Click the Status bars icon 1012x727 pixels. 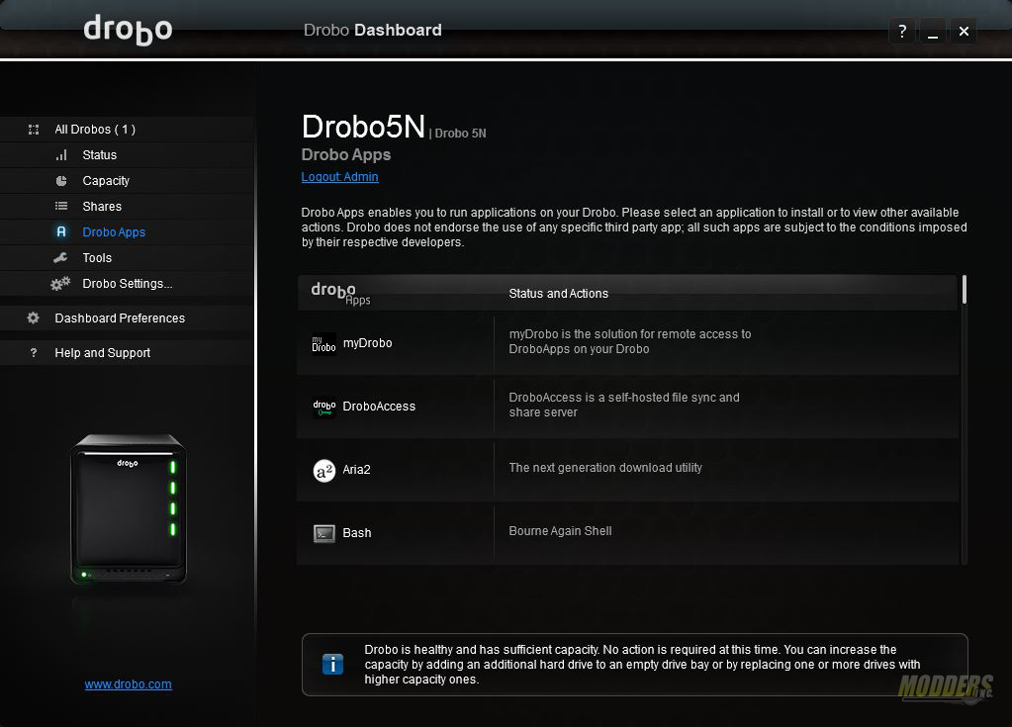tap(61, 155)
